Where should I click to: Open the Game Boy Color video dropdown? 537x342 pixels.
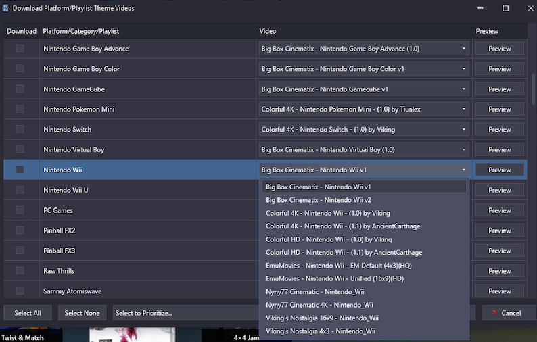pos(364,69)
